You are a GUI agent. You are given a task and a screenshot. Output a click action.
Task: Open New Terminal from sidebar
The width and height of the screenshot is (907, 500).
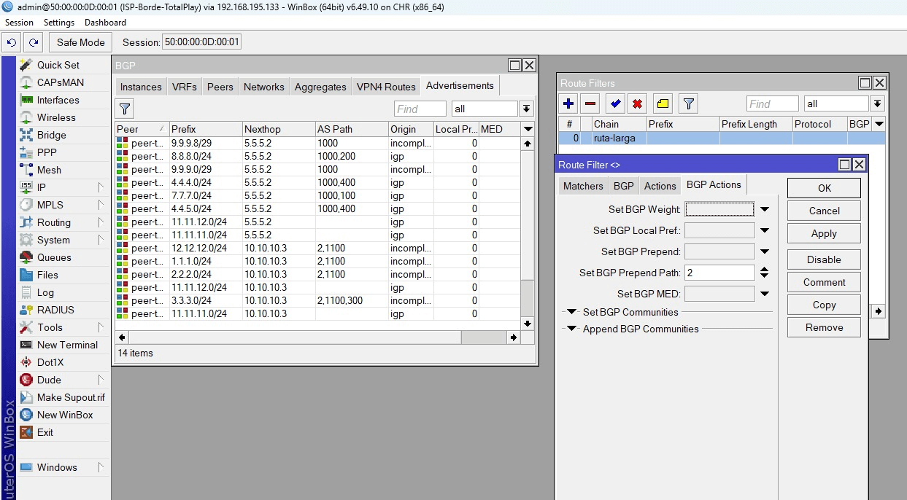(67, 345)
